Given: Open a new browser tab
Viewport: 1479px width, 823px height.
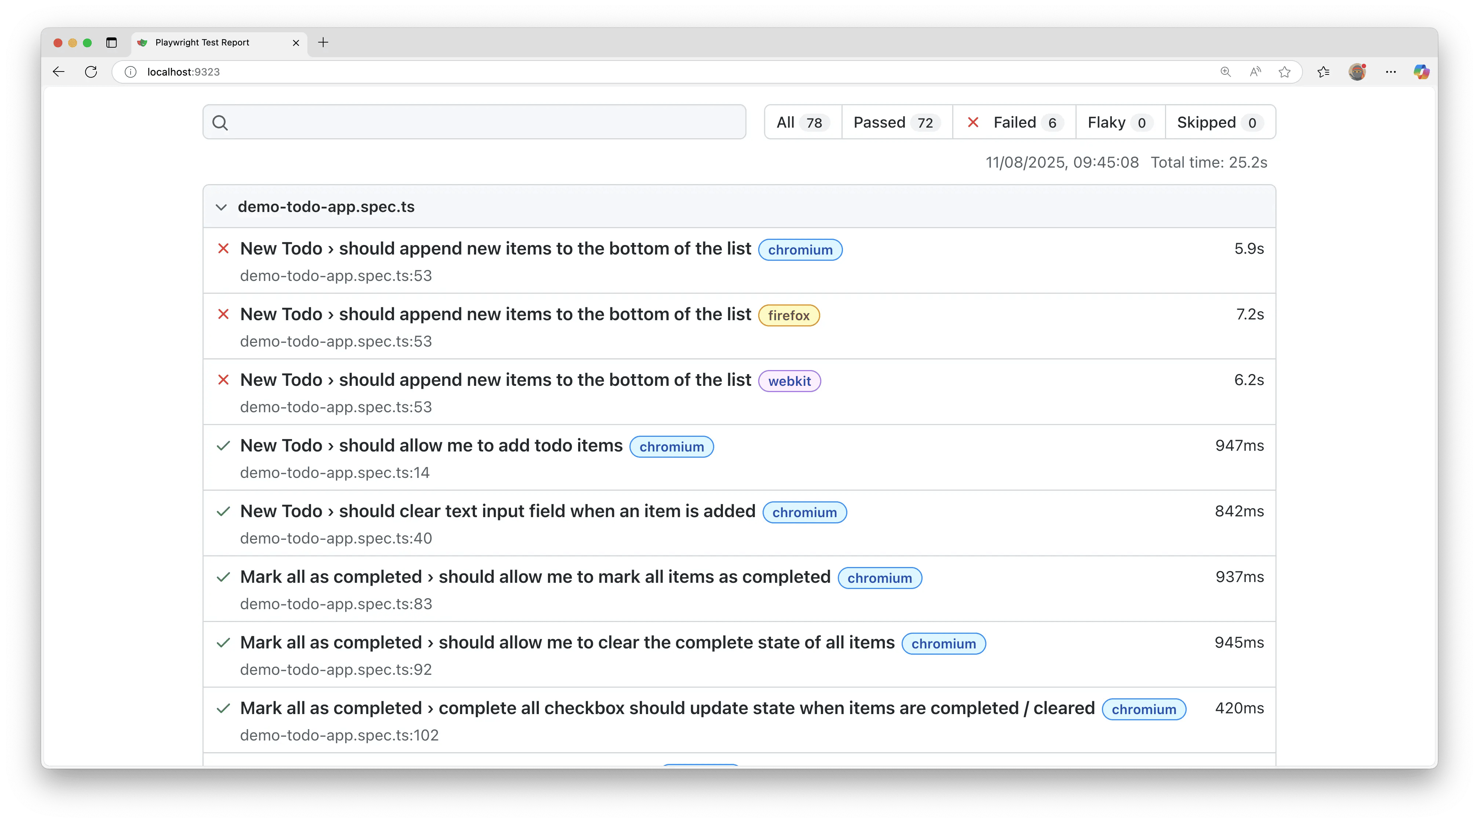Looking at the screenshot, I should [323, 43].
